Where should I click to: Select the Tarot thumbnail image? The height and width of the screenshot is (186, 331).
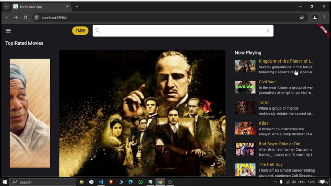[x=245, y=107]
